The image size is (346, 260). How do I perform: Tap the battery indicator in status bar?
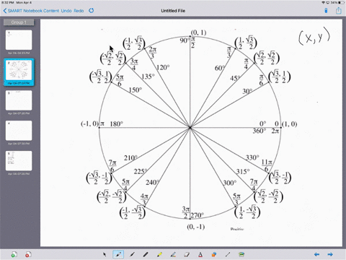[x=341, y=2]
